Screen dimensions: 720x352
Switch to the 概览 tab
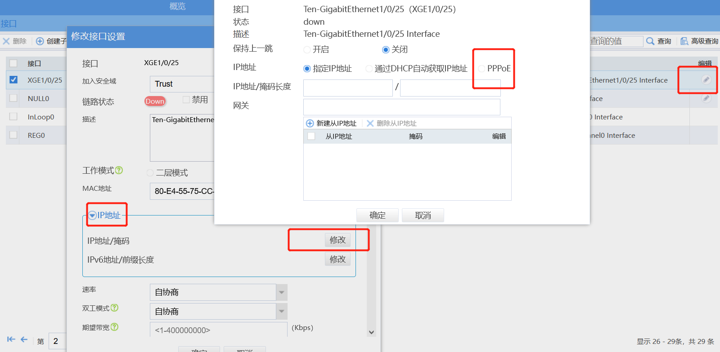tap(177, 6)
